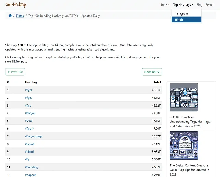Click the 27.08T total value
The image size is (220, 177).
point(156,113)
